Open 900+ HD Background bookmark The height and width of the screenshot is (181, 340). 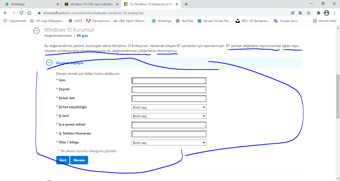pyautogui.click(x=252, y=21)
